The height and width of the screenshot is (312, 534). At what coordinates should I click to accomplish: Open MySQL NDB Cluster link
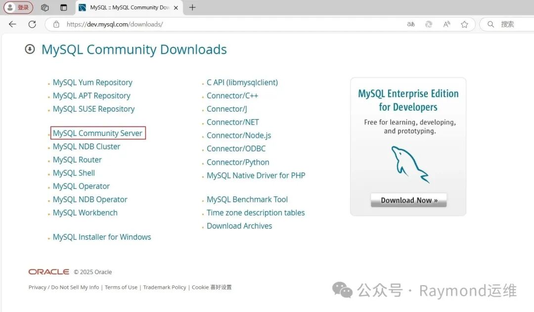87,146
